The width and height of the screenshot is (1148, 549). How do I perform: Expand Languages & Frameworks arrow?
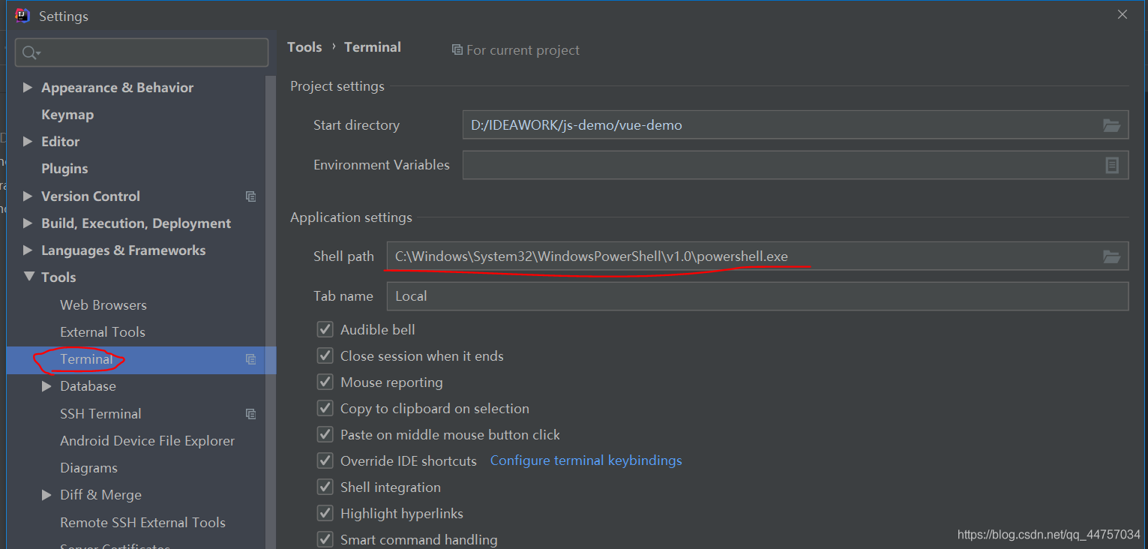click(x=28, y=250)
